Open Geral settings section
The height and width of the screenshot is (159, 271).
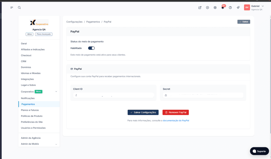(24, 44)
